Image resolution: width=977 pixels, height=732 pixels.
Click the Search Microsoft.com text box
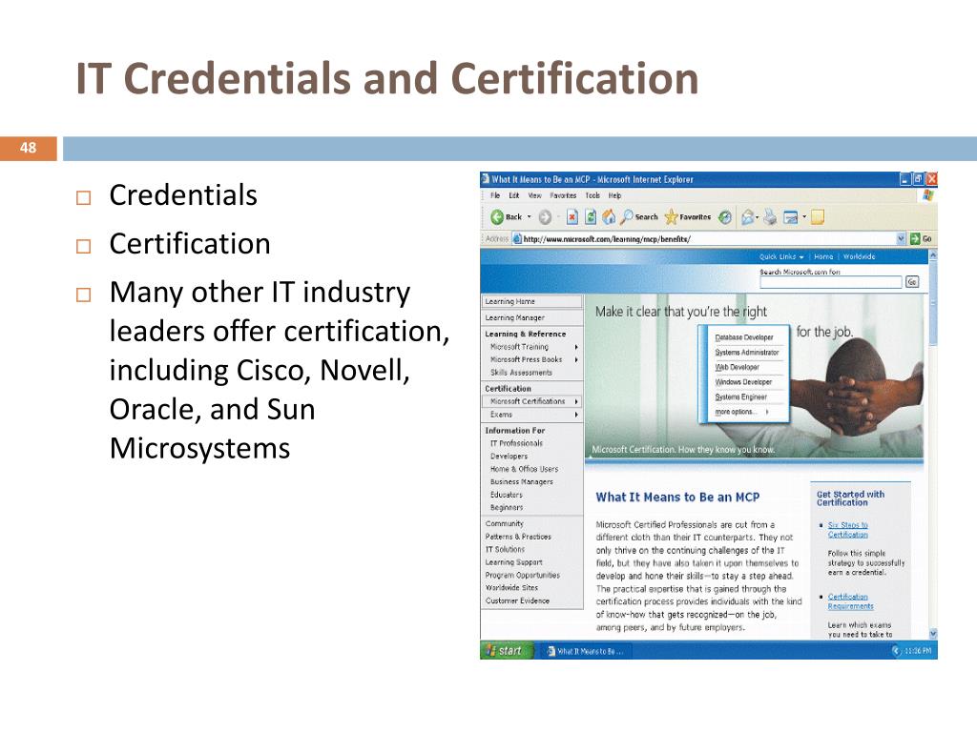pyautogui.click(x=831, y=282)
